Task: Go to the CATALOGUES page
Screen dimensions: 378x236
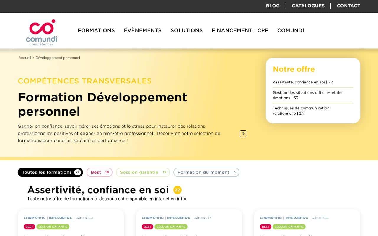Action: (308, 6)
